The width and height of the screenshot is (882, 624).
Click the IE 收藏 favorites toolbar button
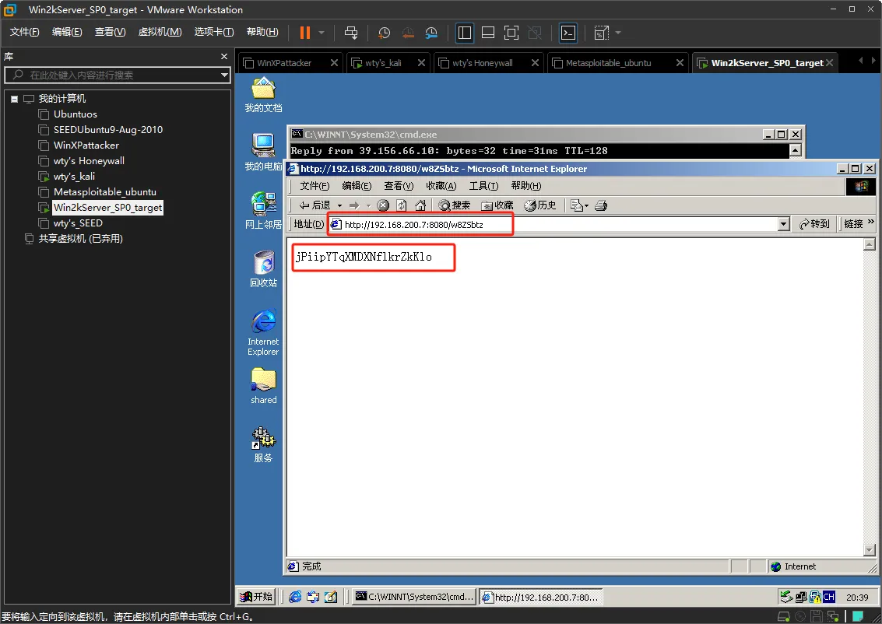pyautogui.click(x=497, y=205)
